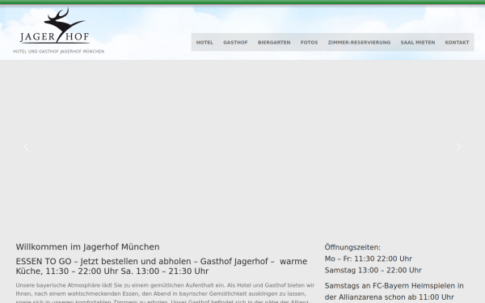Open the Kontakt menu item
This screenshot has width=485, height=303.
pos(457,42)
